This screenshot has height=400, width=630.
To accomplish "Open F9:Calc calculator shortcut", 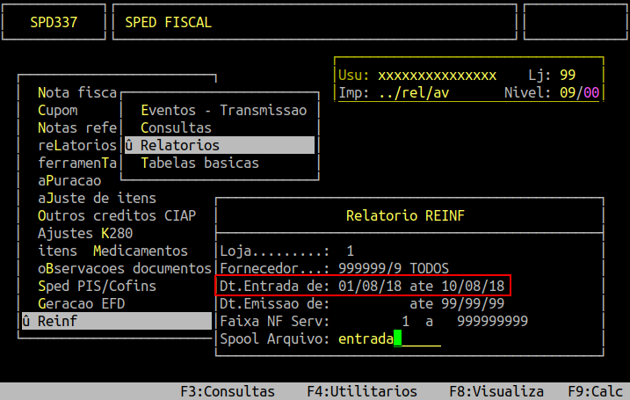I will pos(596,391).
